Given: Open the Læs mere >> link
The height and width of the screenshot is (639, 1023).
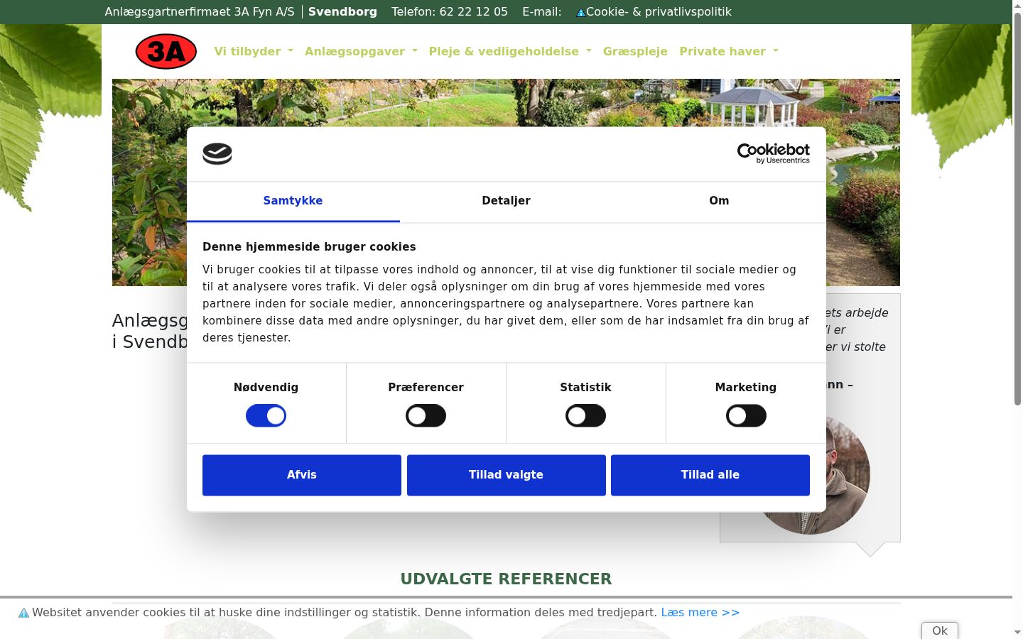Looking at the screenshot, I should click(700, 613).
